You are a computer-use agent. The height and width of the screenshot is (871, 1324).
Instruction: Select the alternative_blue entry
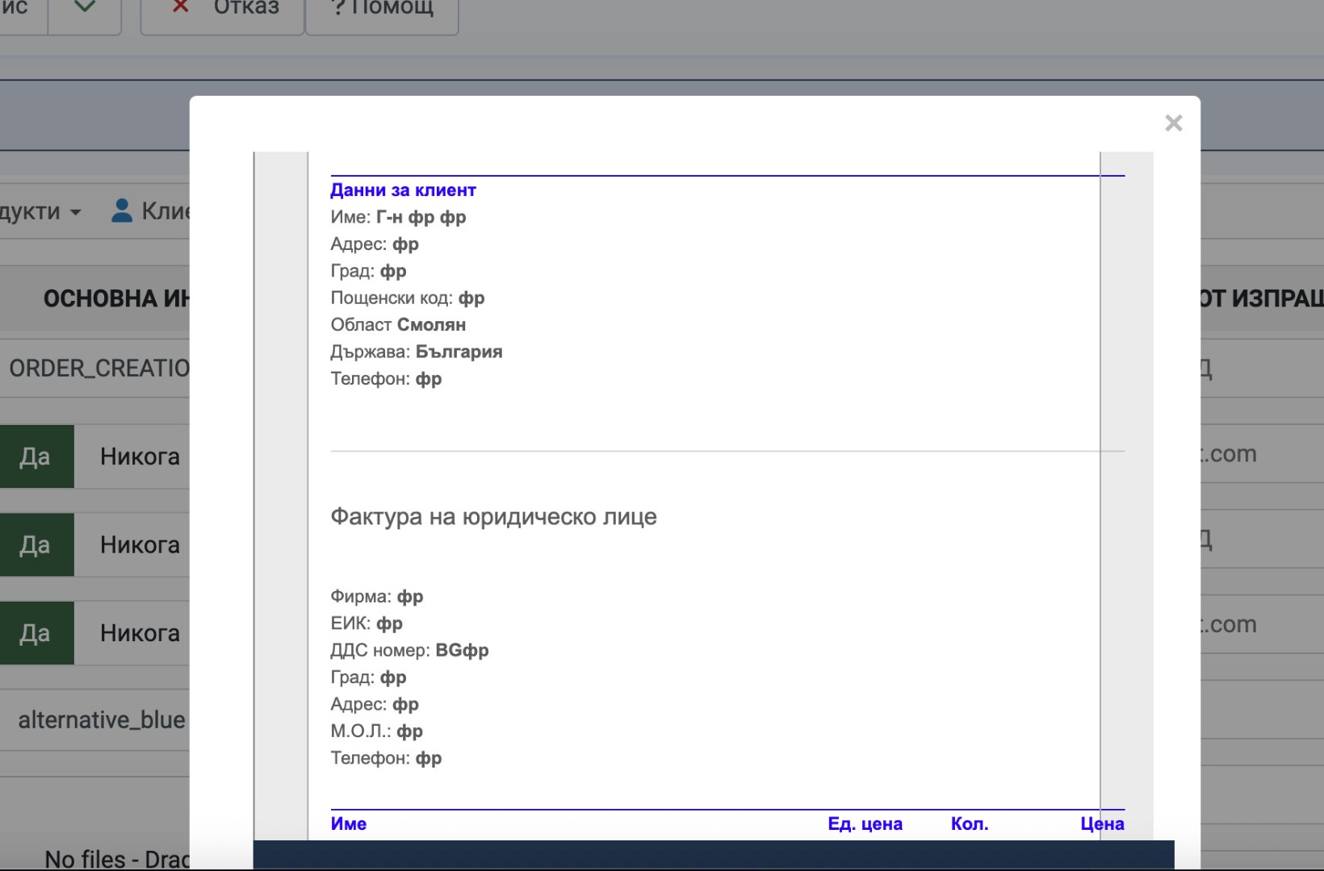click(102, 719)
